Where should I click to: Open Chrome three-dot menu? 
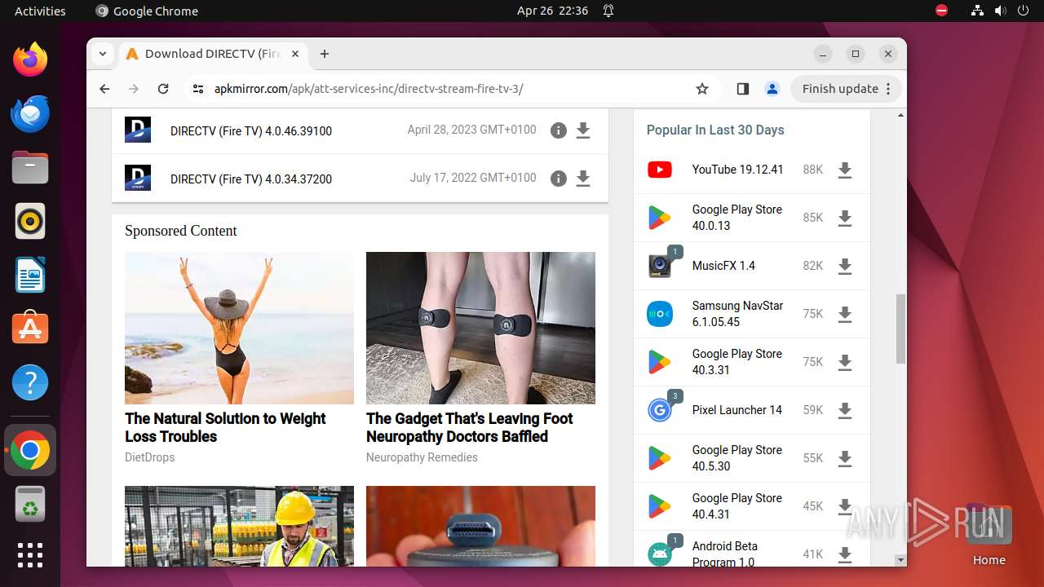pos(889,89)
